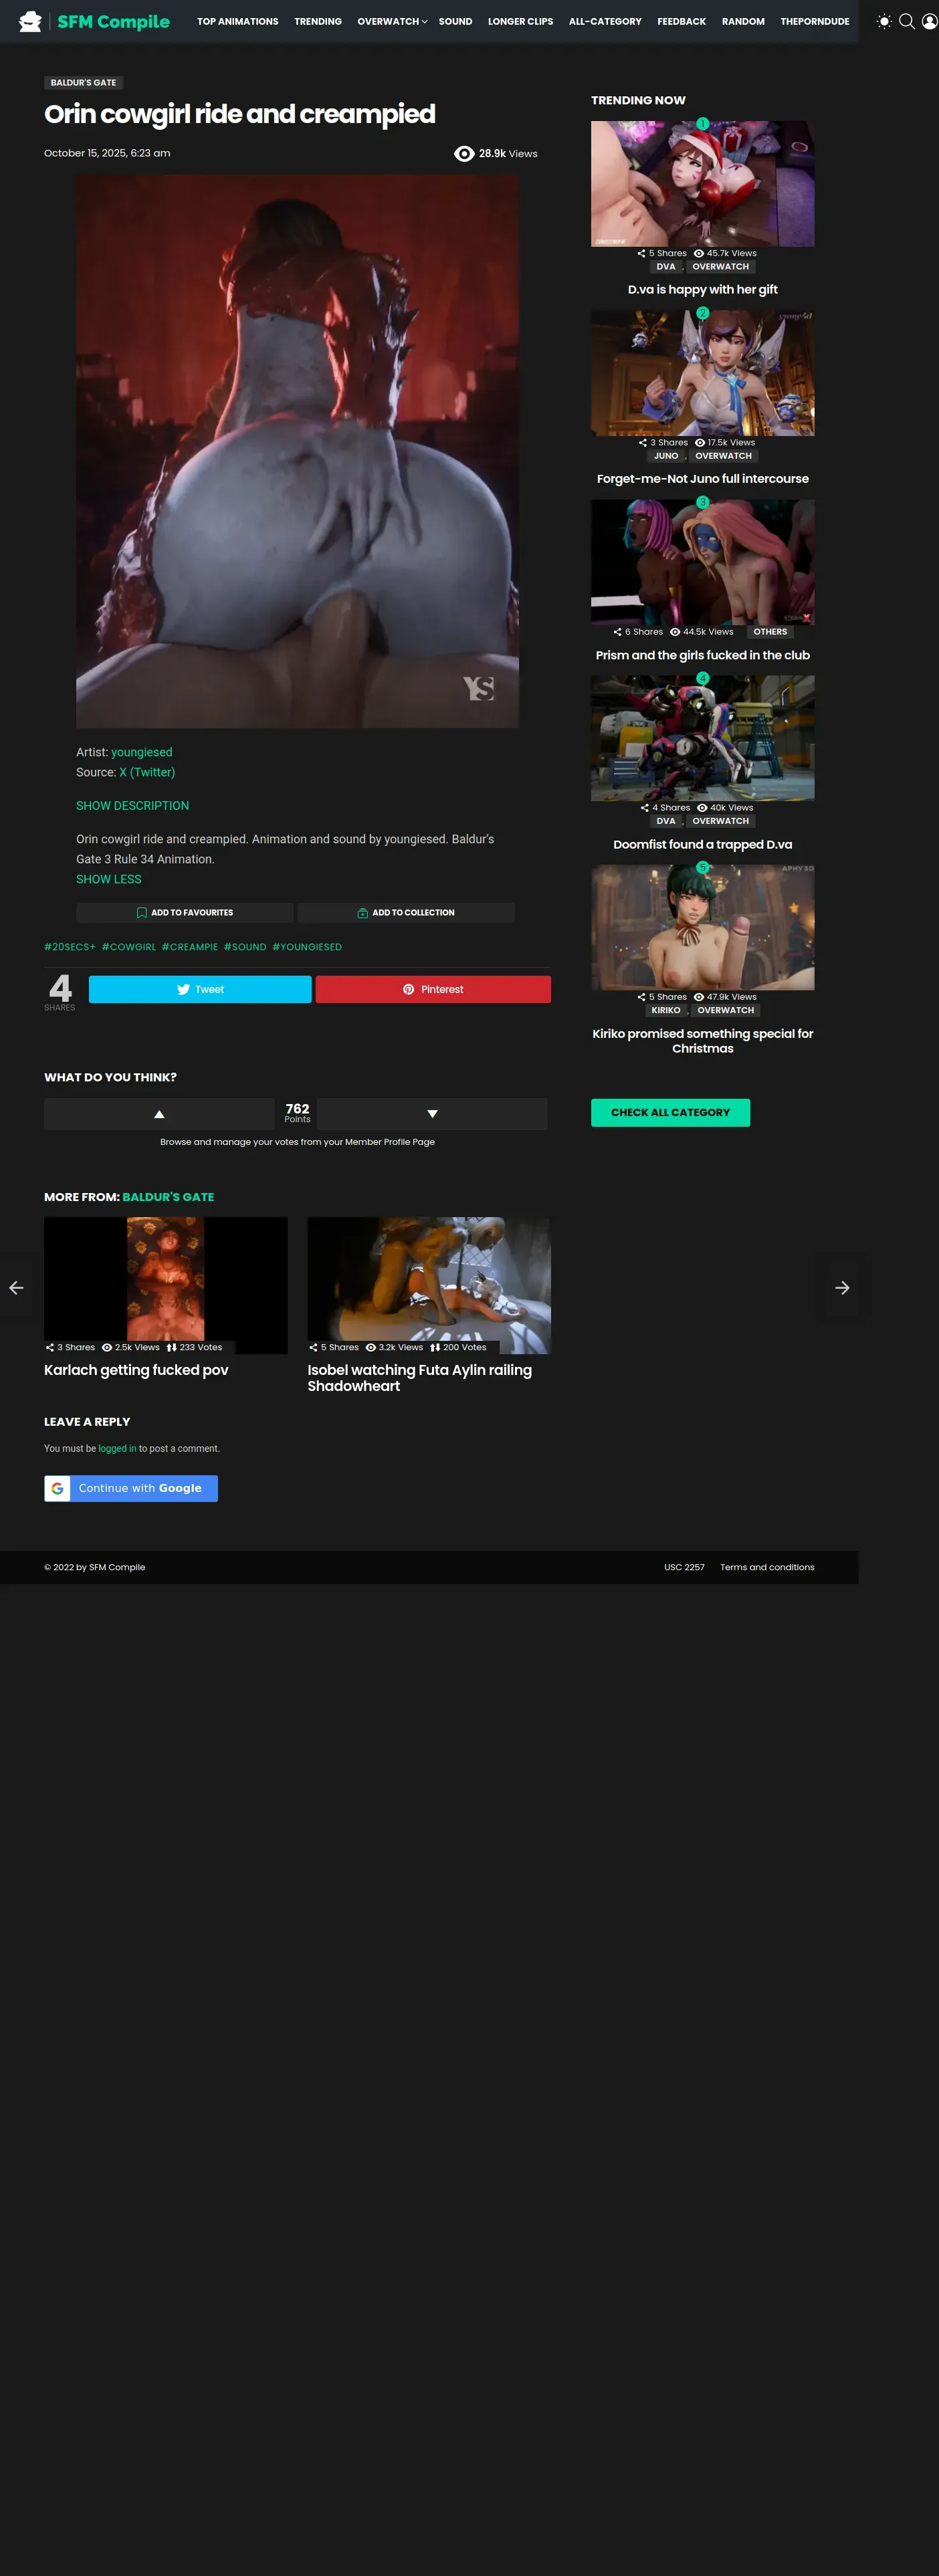Select the #YOUNGIESED tag
This screenshot has height=2576, width=939.
point(307,947)
